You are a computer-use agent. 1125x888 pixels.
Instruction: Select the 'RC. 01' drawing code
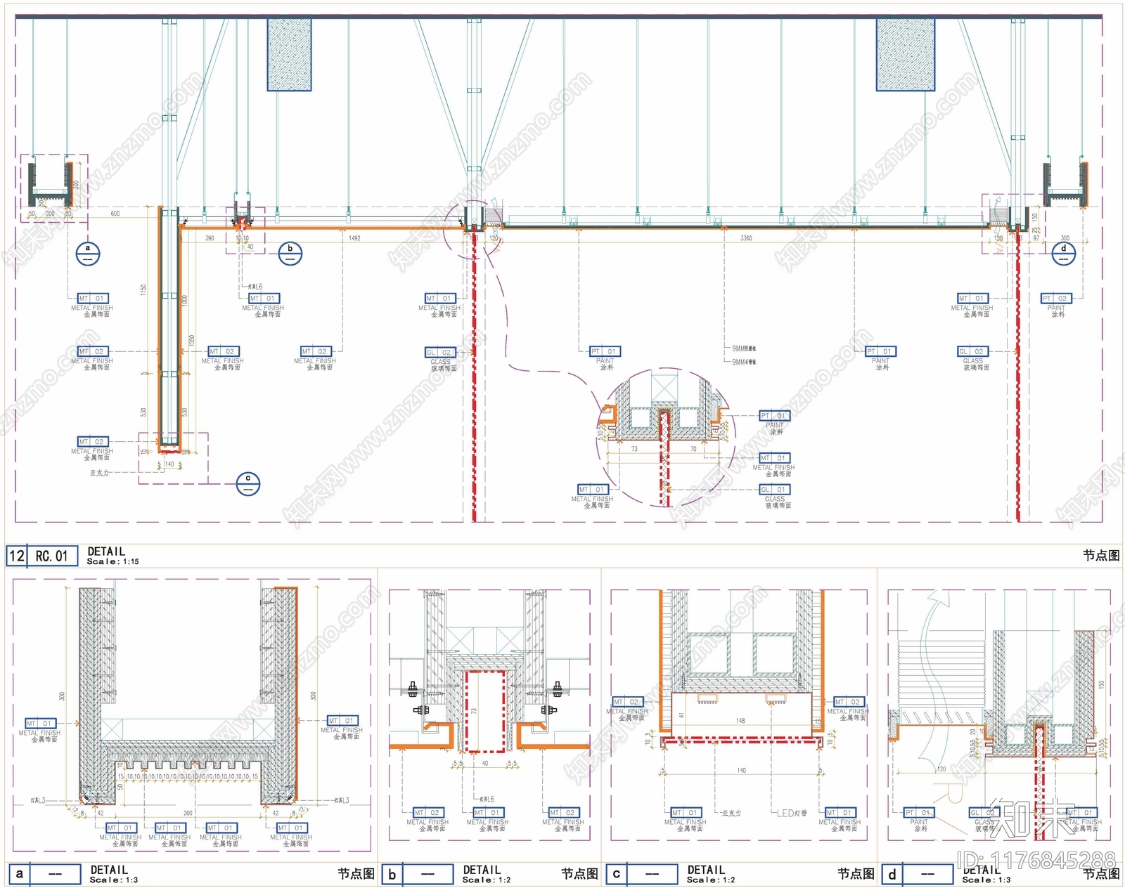click(52, 556)
